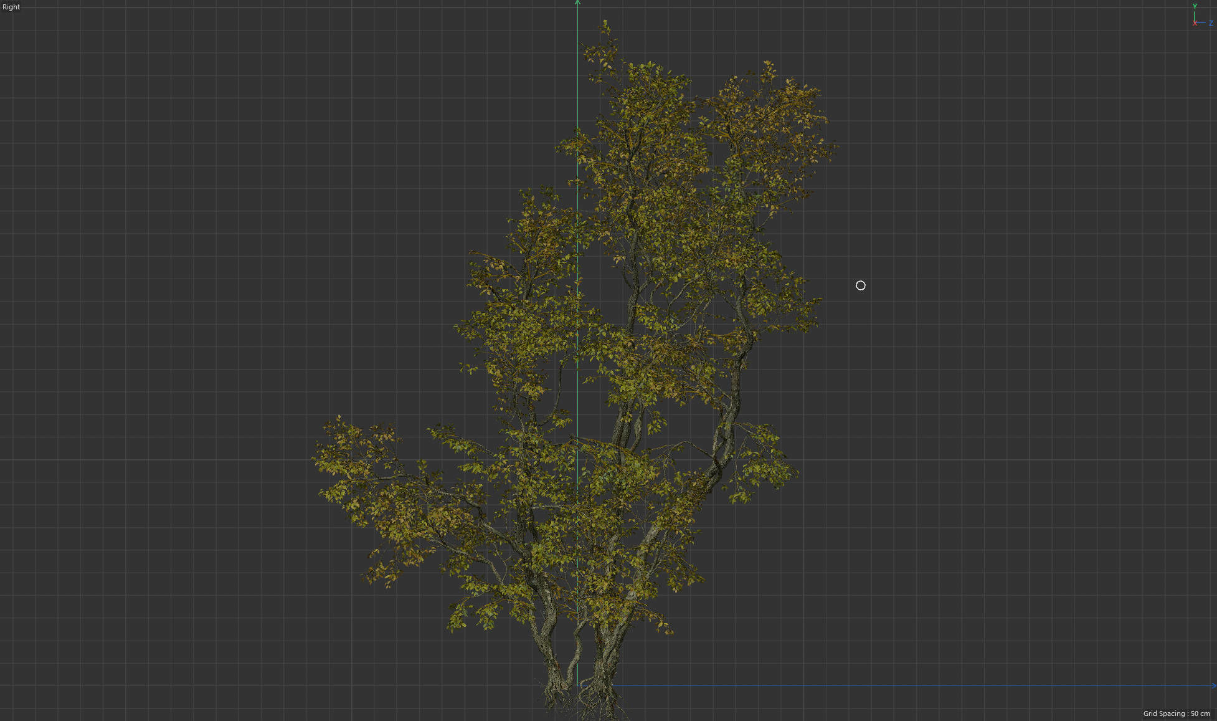Click the blue Z axis line
Viewport: 1217px width, 721px height.
897,685
